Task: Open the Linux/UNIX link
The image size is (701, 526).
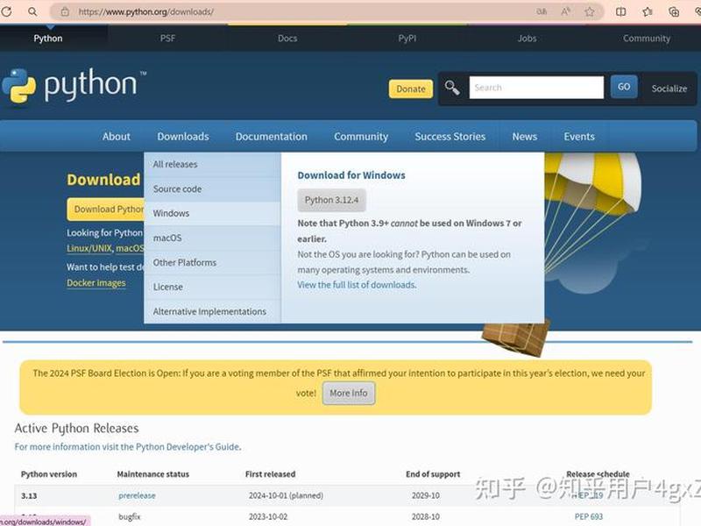Action: (x=89, y=248)
